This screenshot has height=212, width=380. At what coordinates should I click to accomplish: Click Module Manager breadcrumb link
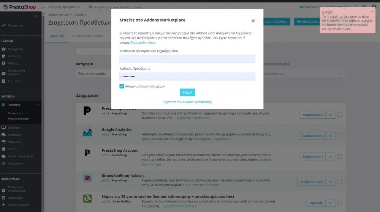[59, 14]
